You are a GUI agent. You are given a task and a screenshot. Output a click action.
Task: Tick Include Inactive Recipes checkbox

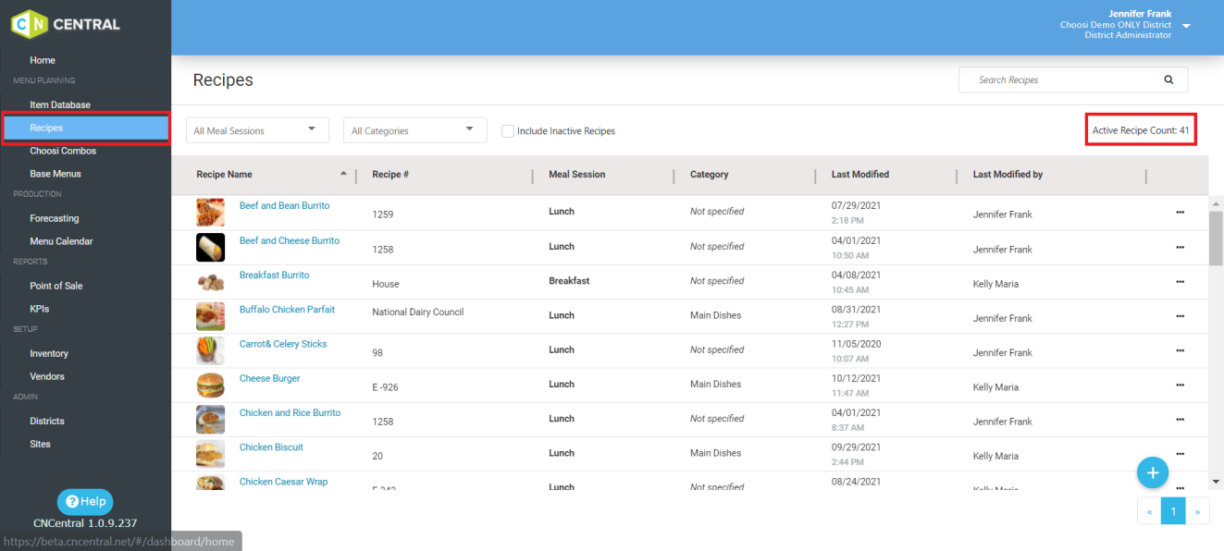[x=507, y=131]
